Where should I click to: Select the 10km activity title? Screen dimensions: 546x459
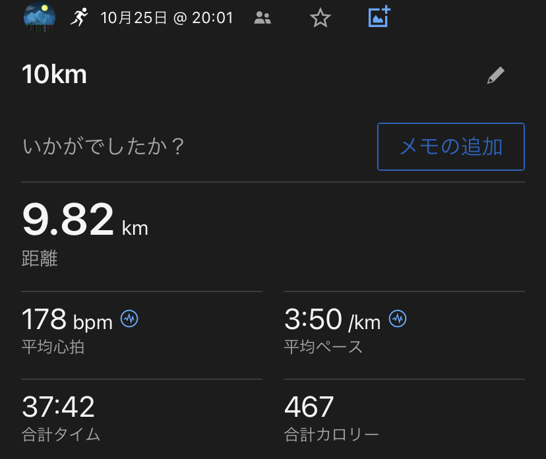[x=54, y=75]
